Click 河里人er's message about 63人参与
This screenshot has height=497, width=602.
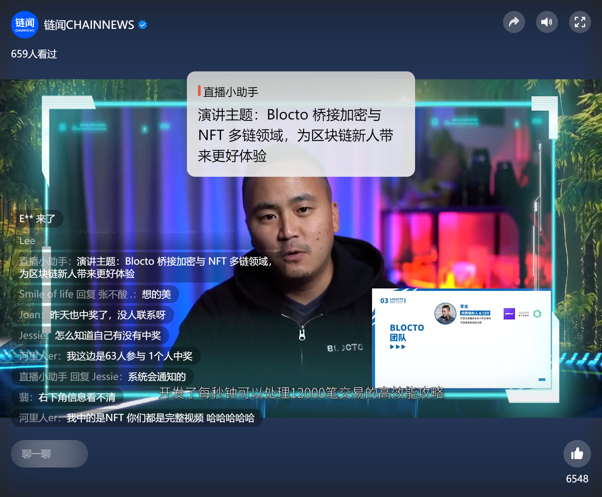tap(106, 356)
